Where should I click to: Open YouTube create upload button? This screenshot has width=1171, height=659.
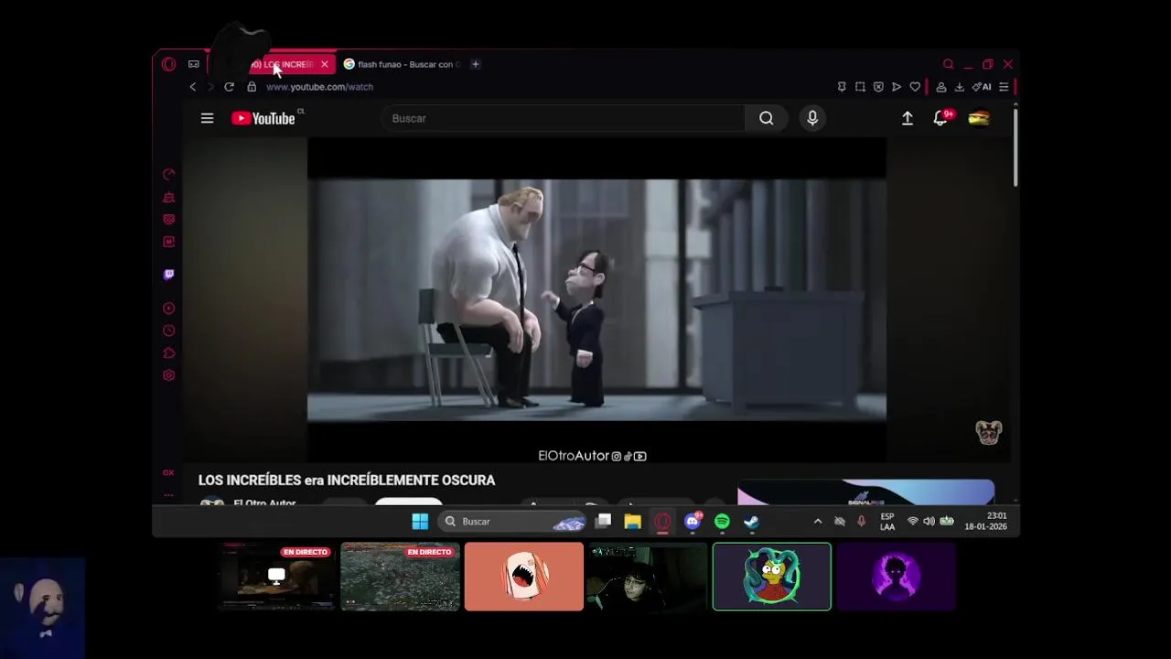coord(908,118)
